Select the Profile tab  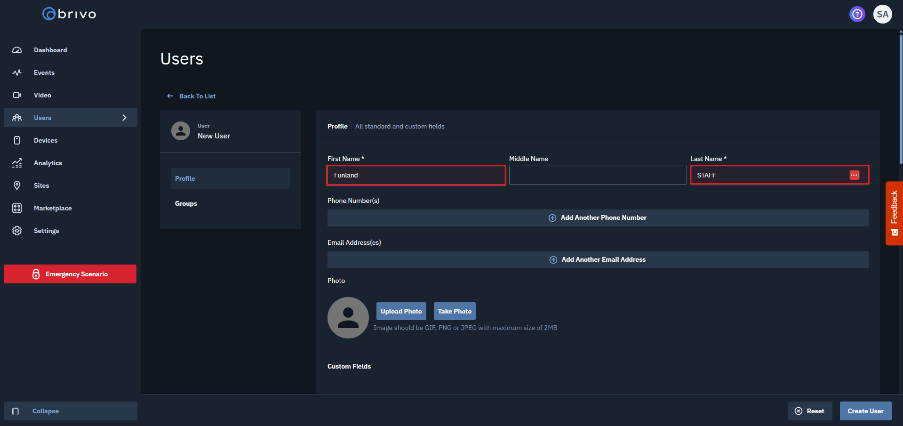[x=185, y=178]
